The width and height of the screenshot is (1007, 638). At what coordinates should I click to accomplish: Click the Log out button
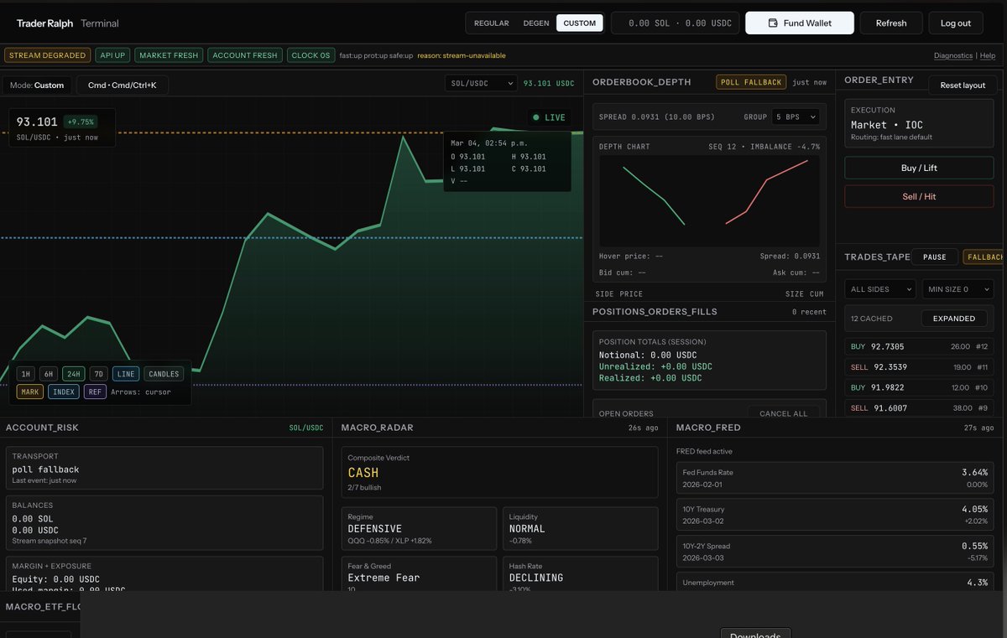tap(956, 23)
